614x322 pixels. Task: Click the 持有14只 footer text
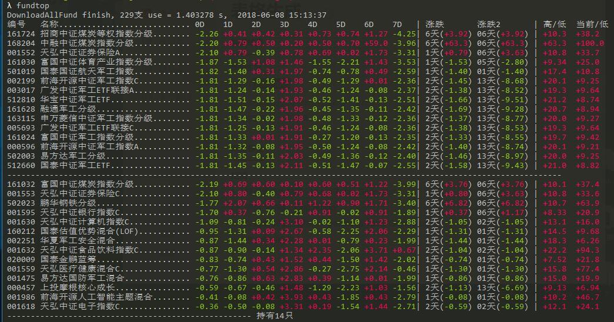tap(275, 316)
